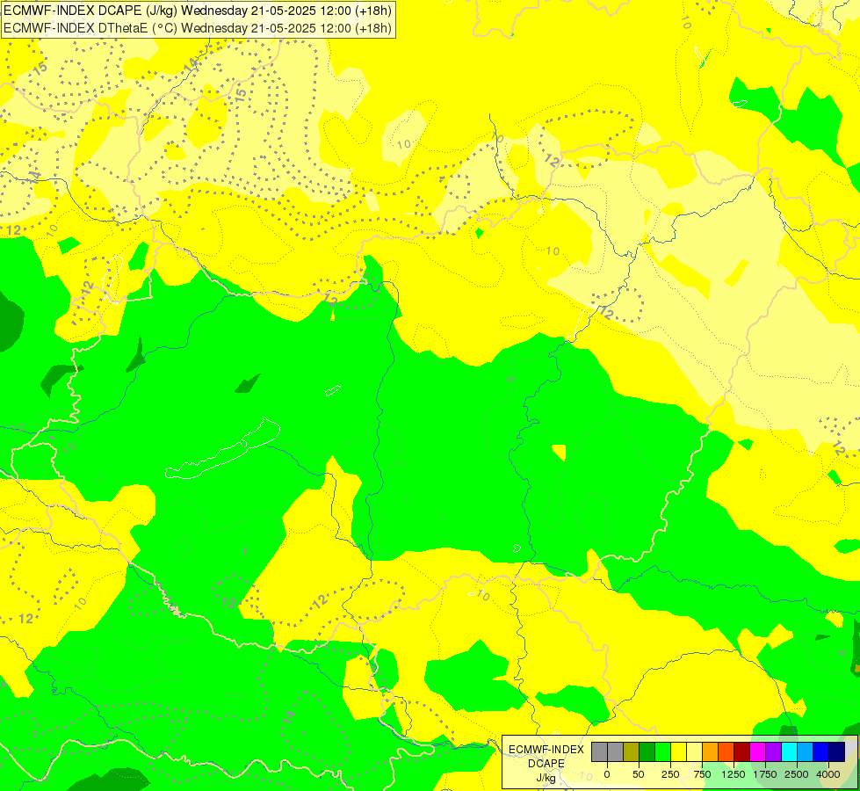Select the orange-red legend swatch
Viewport: 860px width, 791px height.
[726, 751]
